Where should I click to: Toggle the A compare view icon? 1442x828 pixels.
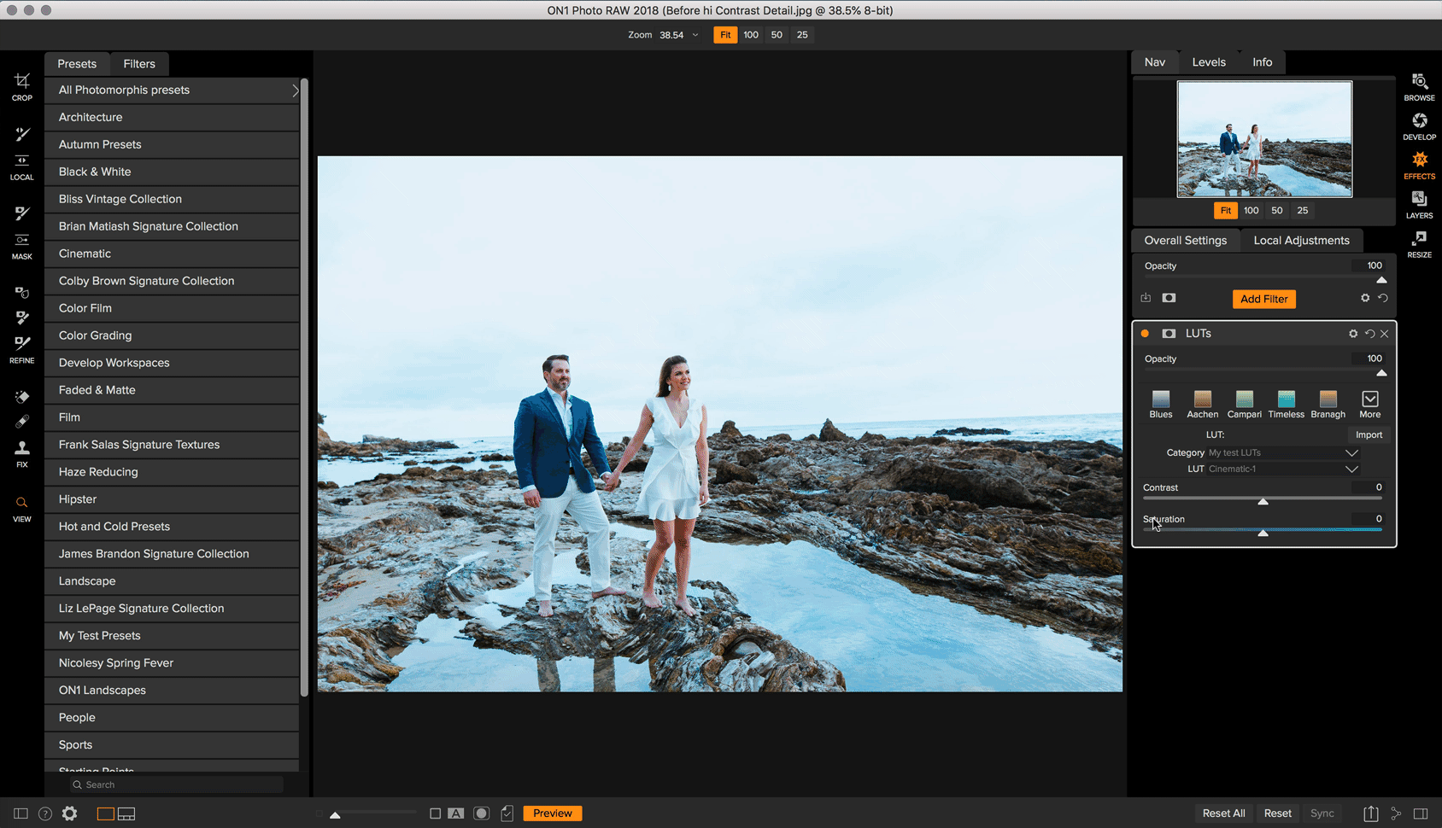click(x=456, y=813)
